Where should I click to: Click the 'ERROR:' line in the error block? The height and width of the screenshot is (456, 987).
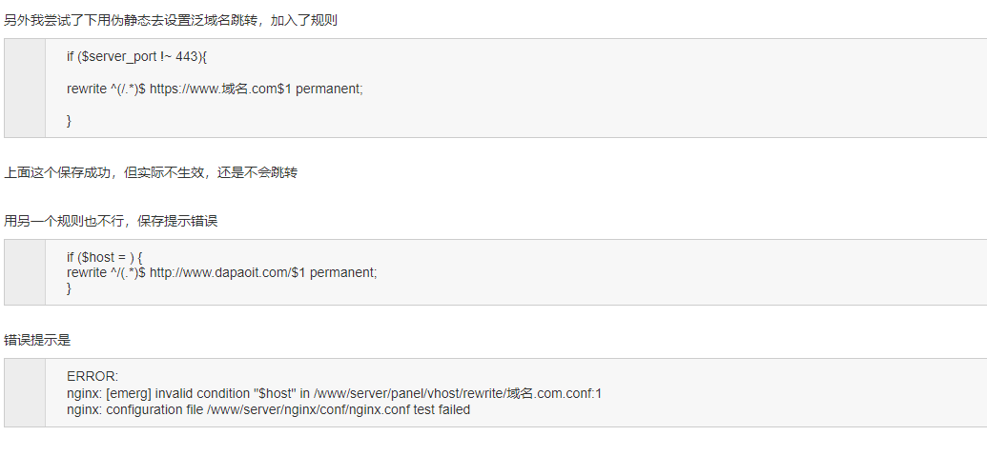click(93, 377)
